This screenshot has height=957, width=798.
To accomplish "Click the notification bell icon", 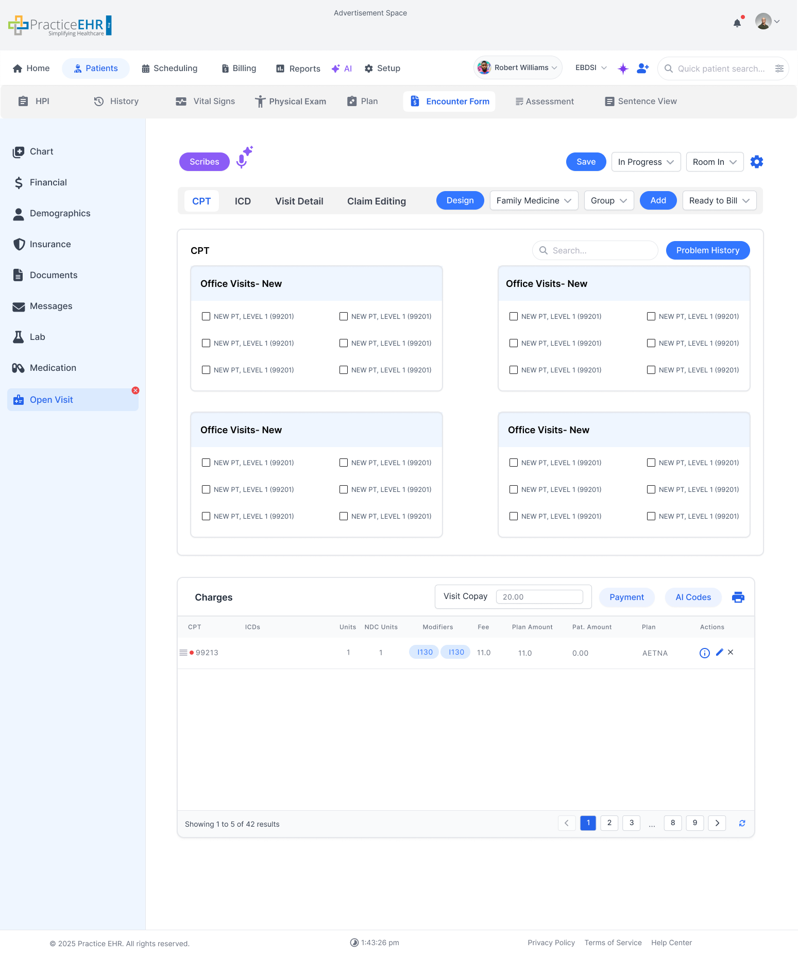I will 737,23.
